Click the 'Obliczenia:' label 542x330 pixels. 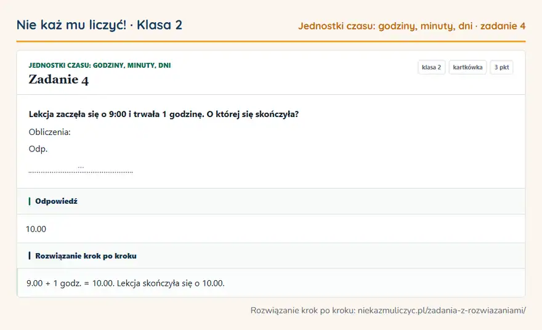(x=49, y=132)
